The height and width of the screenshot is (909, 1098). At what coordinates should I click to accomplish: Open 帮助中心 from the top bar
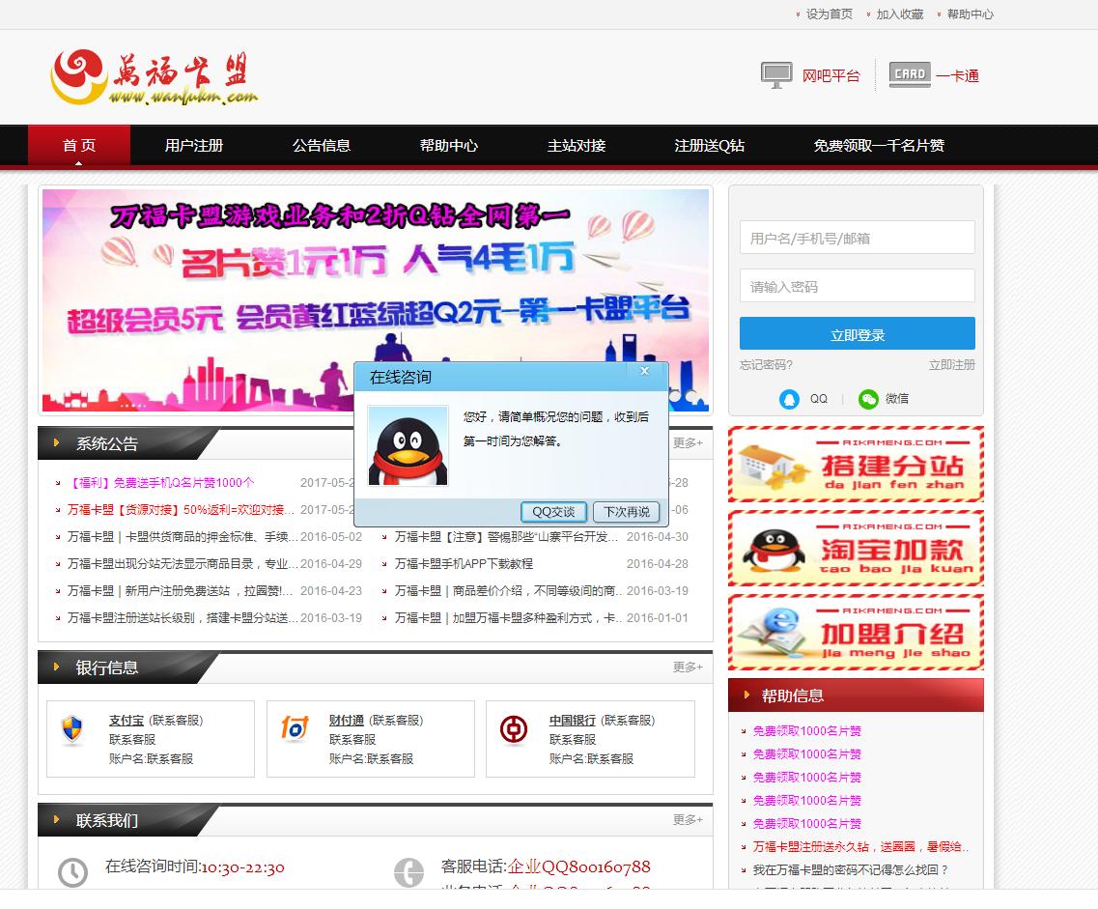pos(449,145)
